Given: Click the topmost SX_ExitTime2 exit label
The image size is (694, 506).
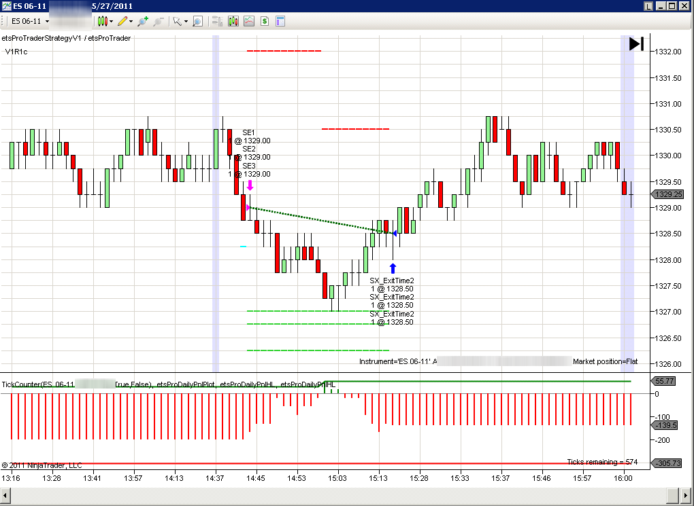Looking at the screenshot, I should click(392, 281).
